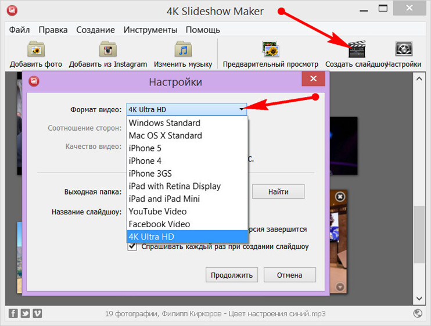Open the Помощь menu
Screen dimensions: 431x326
coord(203,30)
